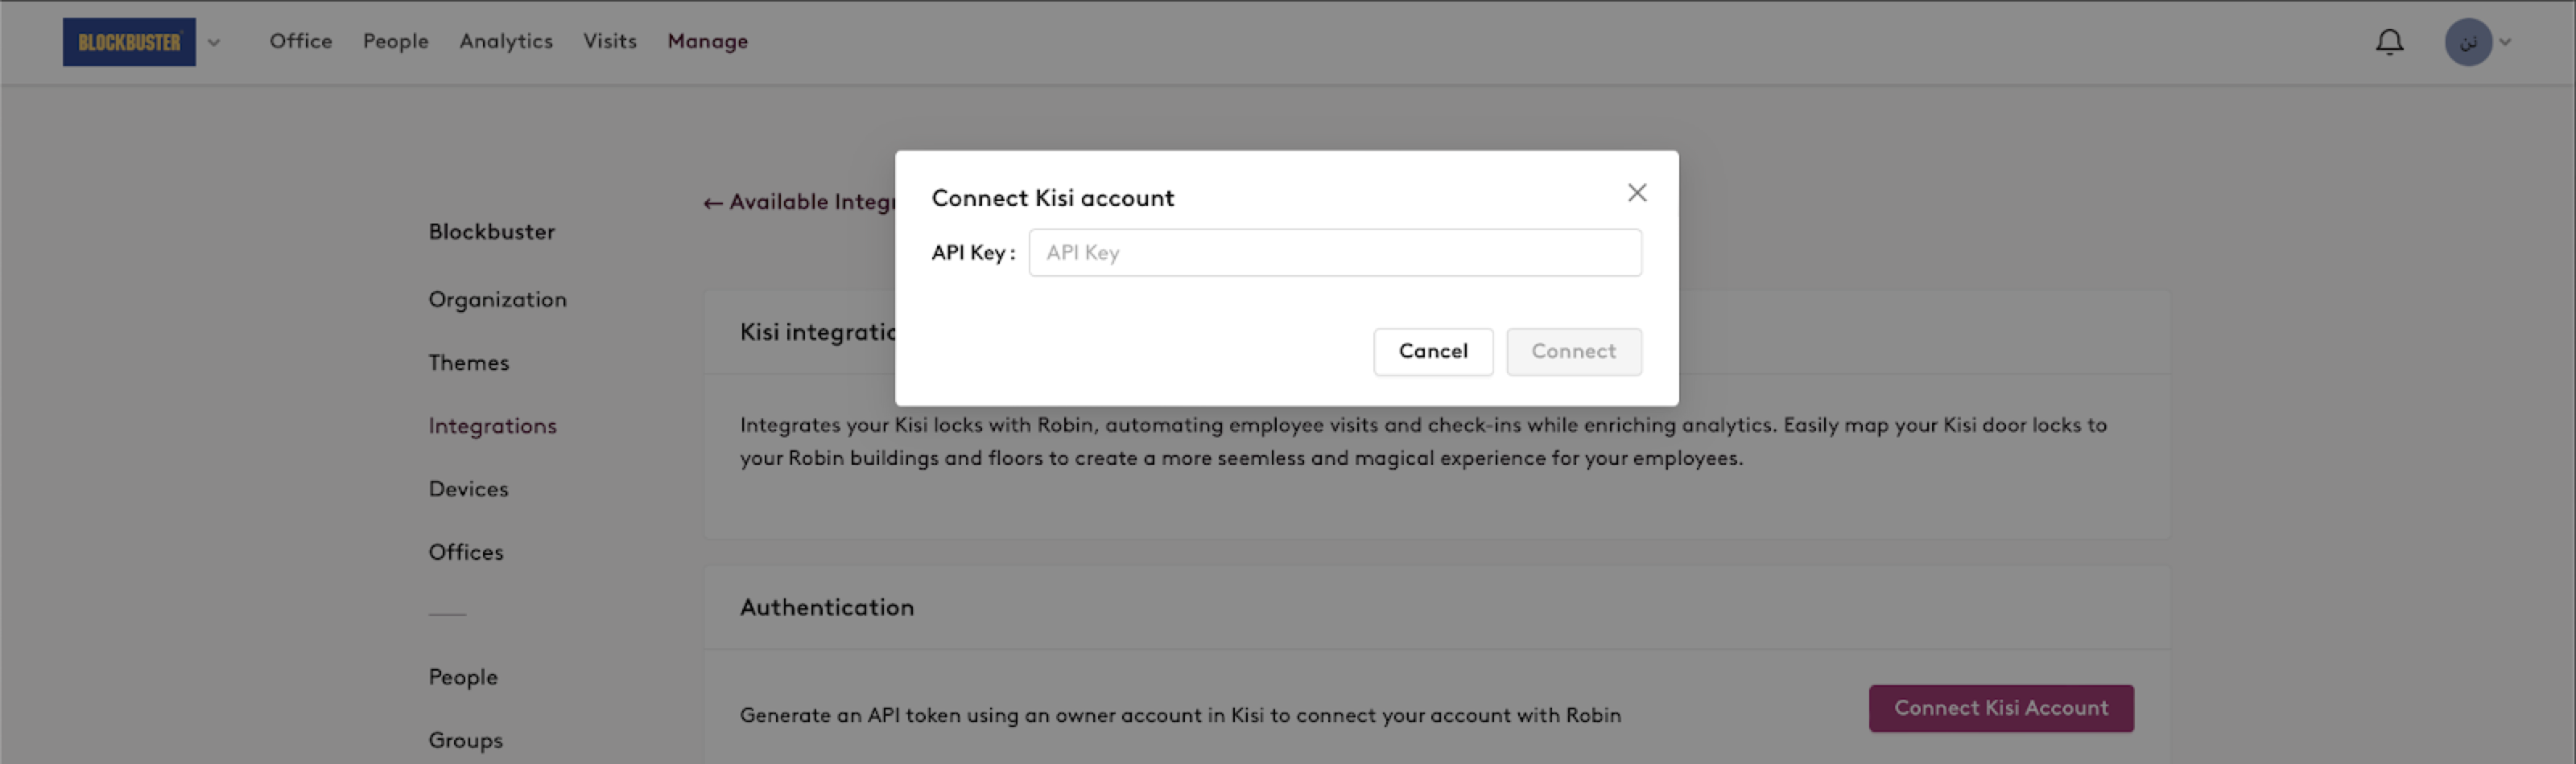Screen dimensions: 2576x764
Task: Open People in the sidebar
Action: [462, 677]
